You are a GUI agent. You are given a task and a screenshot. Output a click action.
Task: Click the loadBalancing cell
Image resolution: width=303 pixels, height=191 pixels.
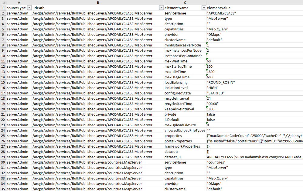coord(185,83)
